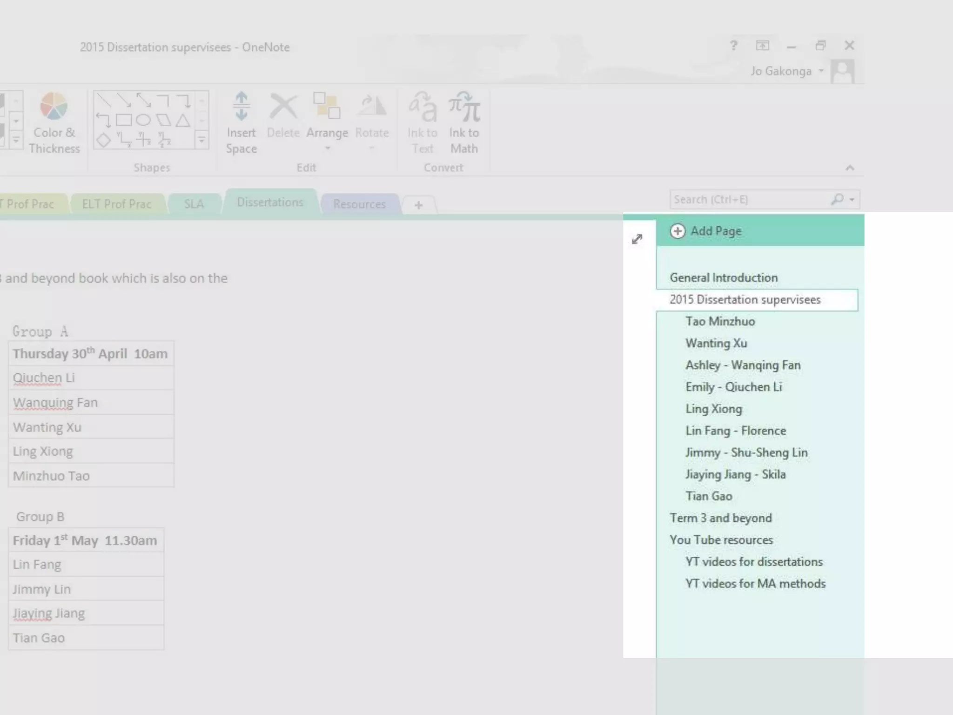Image resolution: width=953 pixels, height=715 pixels.
Task: Open the YT videos for dissertations page
Action: [754, 562]
